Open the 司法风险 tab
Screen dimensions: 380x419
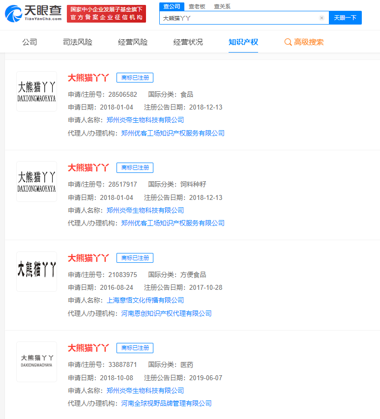[x=78, y=42]
